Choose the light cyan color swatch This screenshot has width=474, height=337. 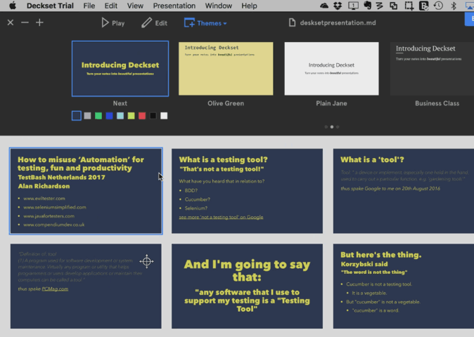pos(120,116)
